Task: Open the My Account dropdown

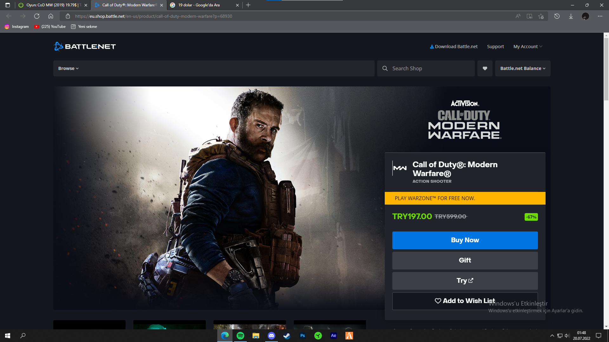Action: (x=527, y=47)
